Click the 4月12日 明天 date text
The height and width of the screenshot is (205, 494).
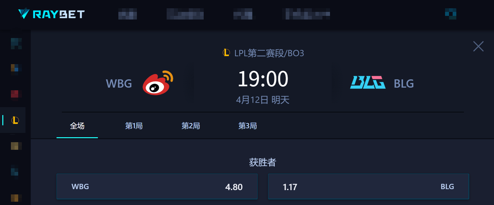[x=263, y=100]
